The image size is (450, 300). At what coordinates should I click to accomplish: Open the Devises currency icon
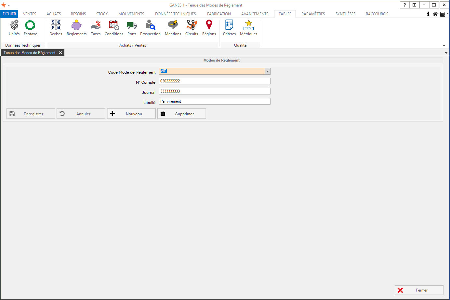pos(56,25)
